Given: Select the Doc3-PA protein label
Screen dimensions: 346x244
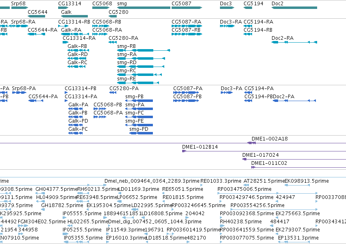Looking at the screenshot, I should pyautogui.click(x=231, y=89).
